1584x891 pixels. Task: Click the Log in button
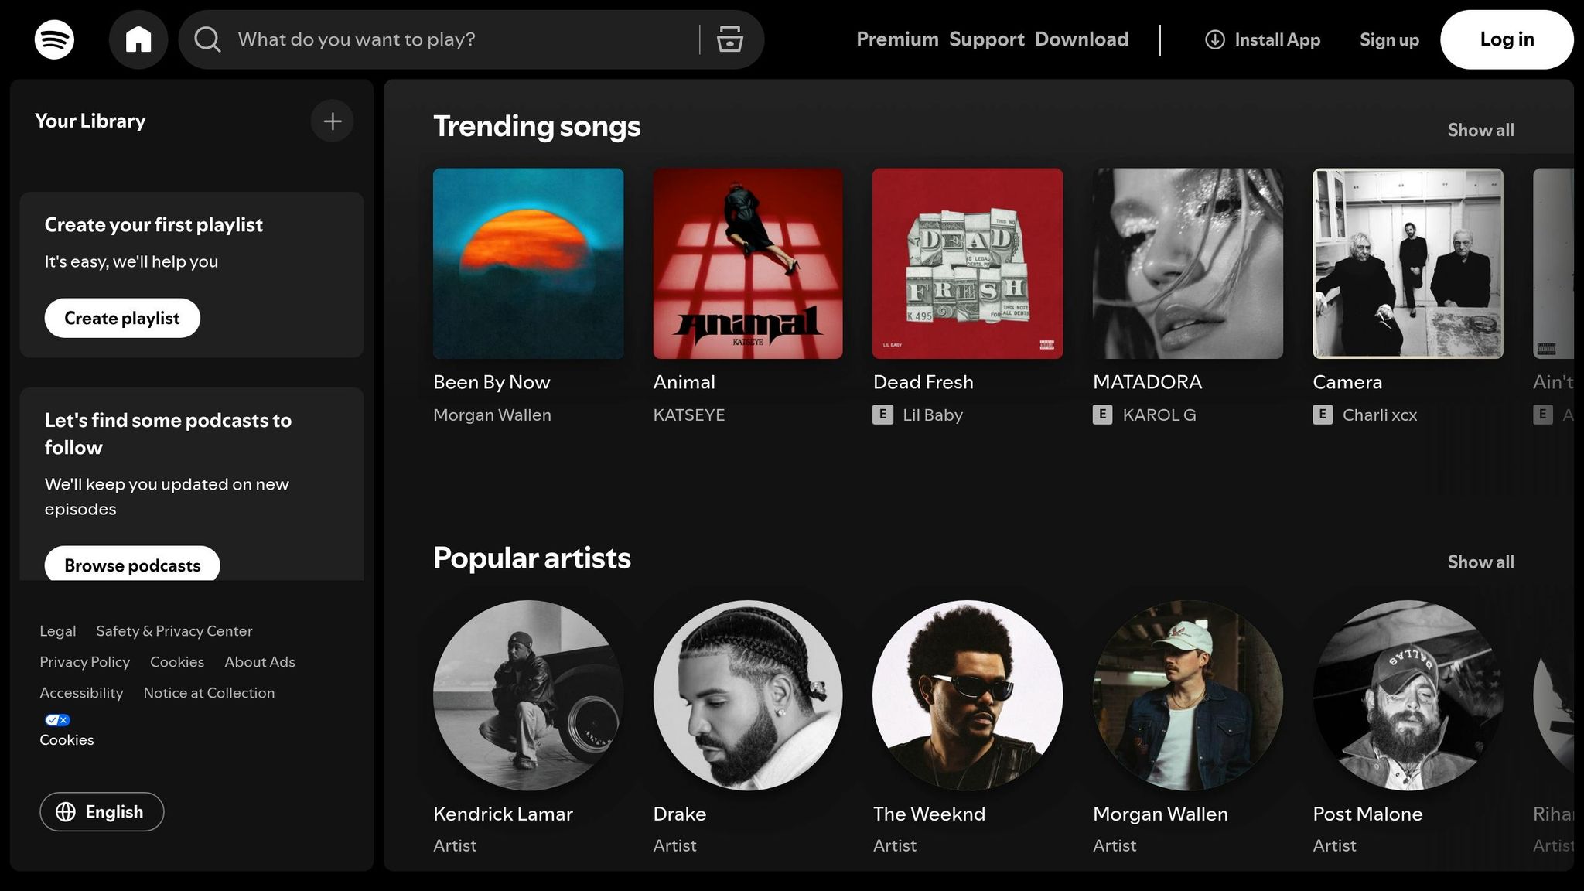(x=1507, y=39)
